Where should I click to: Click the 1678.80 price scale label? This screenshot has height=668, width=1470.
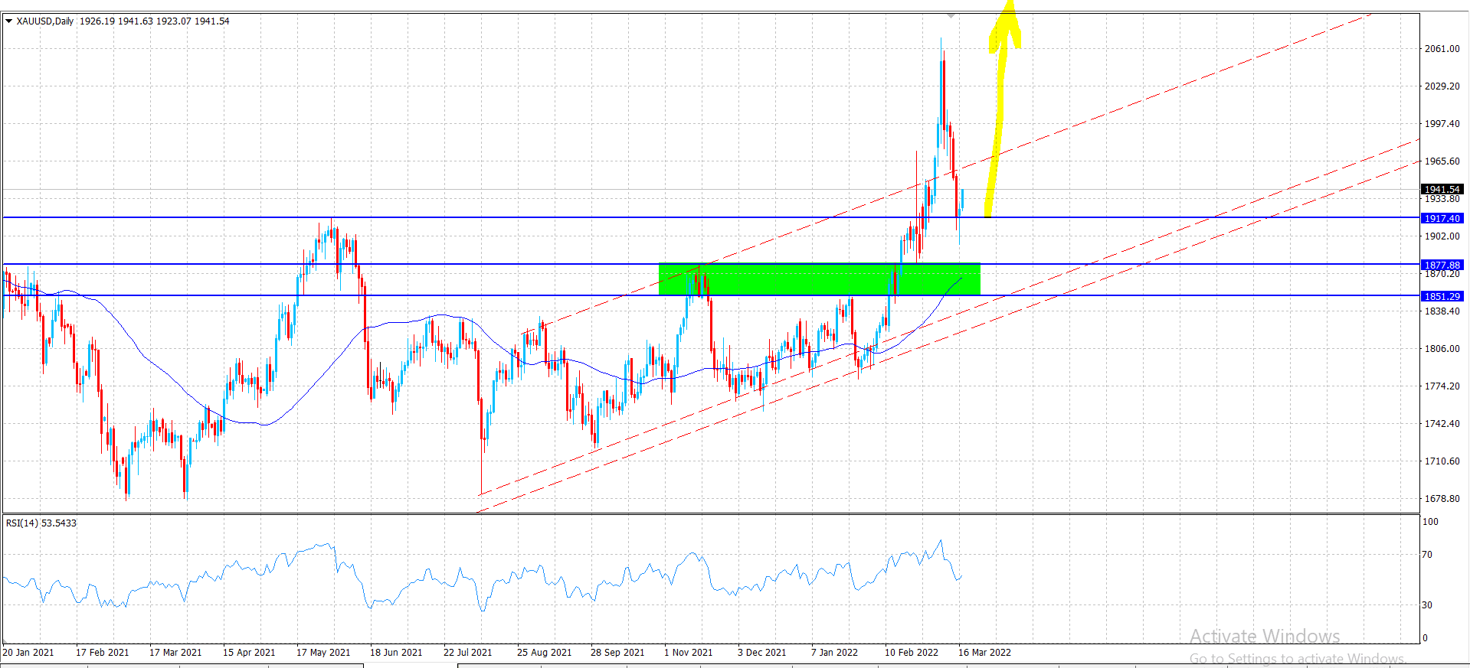point(1442,499)
